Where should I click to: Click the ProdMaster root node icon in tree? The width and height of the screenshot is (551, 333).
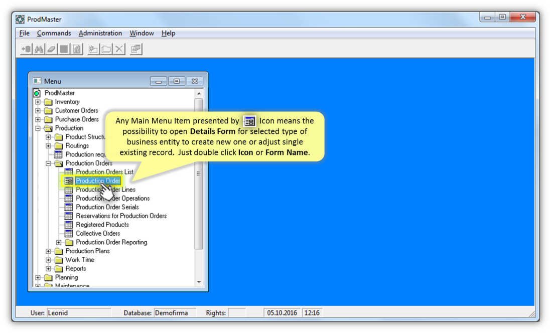[37, 93]
